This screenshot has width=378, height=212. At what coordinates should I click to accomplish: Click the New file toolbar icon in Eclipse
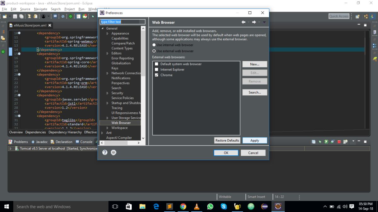[x=5, y=16]
